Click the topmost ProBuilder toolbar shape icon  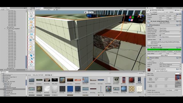pos(31,13)
